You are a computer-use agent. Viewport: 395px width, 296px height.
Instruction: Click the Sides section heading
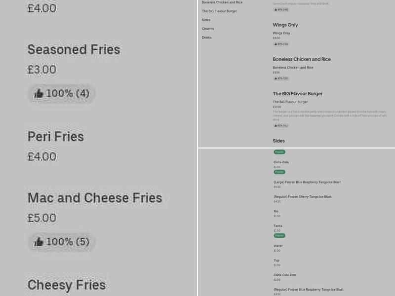[x=279, y=141]
